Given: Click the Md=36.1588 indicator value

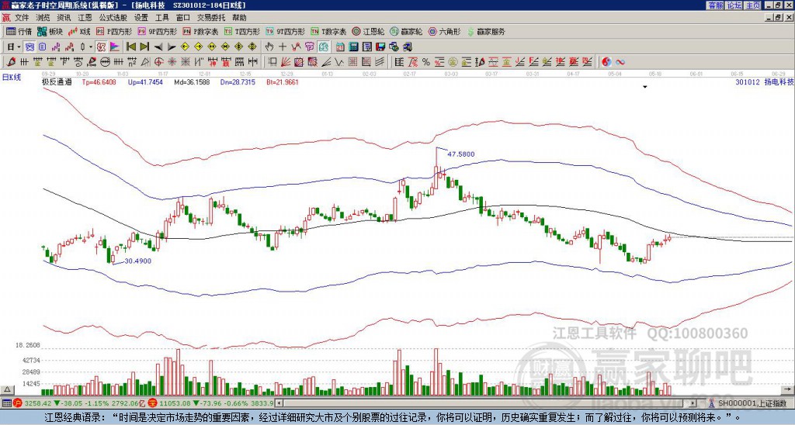Looking at the screenshot, I should pos(192,81).
